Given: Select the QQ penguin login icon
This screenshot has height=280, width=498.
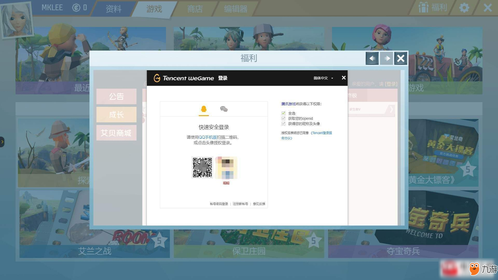Looking at the screenshot, I should tap(204, 109).
